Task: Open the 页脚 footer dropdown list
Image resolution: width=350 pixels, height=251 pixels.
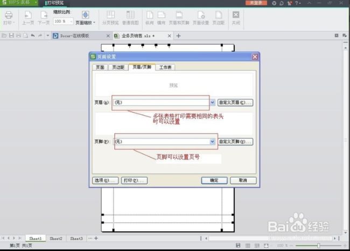Action: tap(212, 142)
